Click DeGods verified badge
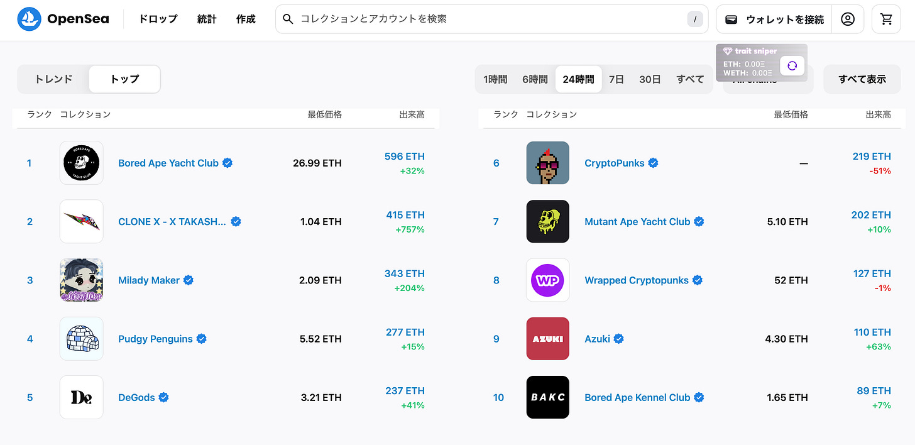915x445 pixels. (163, 397)
